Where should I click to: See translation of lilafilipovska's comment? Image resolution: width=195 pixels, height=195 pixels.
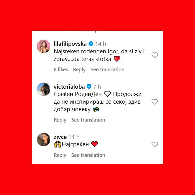108,69
